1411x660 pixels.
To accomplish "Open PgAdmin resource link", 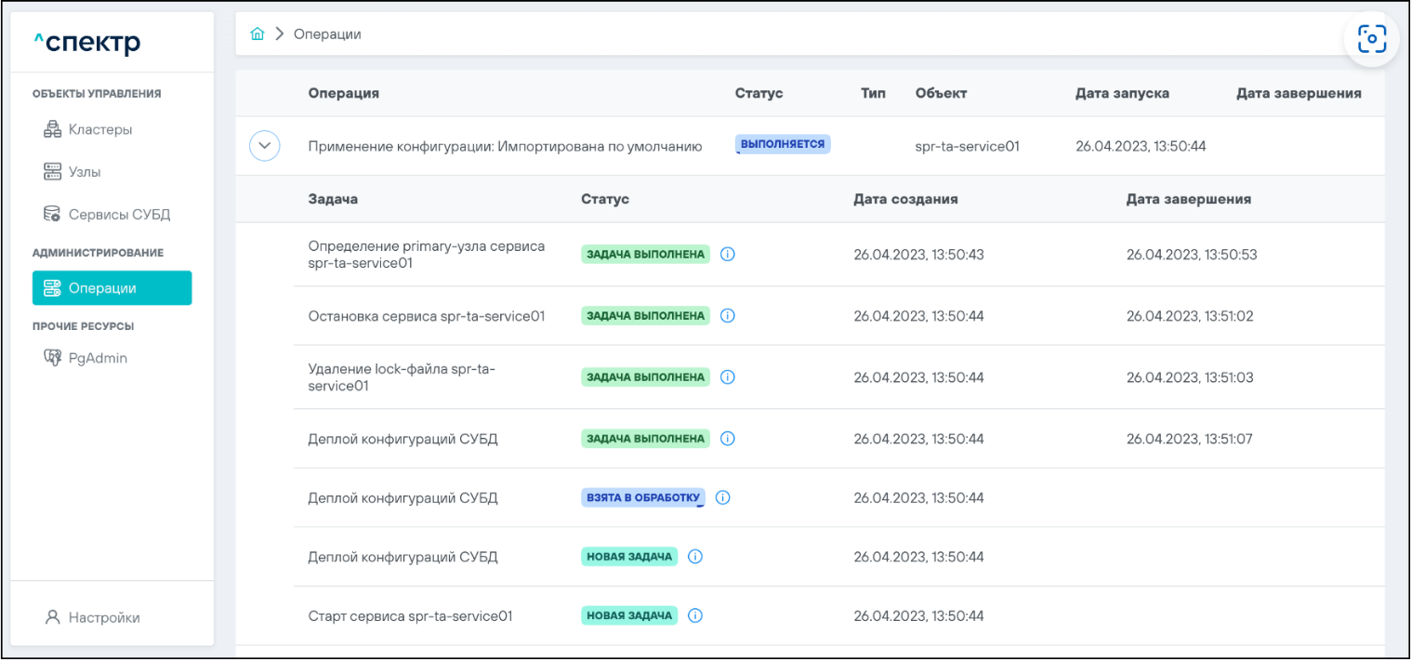I will click(x=98, y=358).
